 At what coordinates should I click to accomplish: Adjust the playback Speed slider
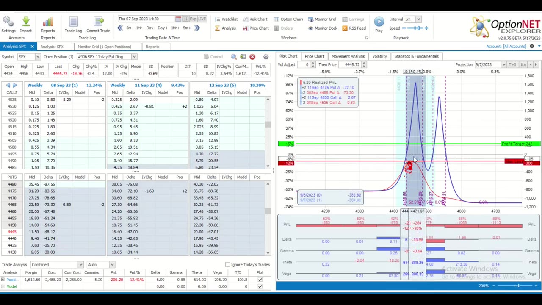click(x=415, y=28)
